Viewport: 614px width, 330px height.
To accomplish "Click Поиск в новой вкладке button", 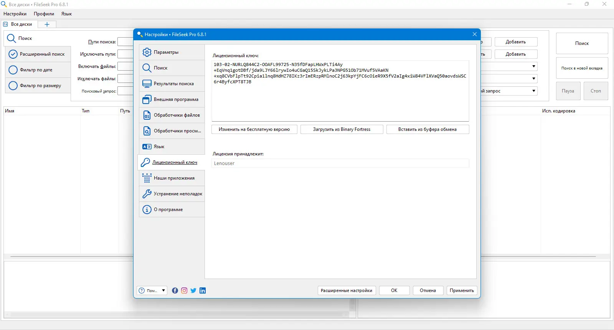I will coord(582,68).
